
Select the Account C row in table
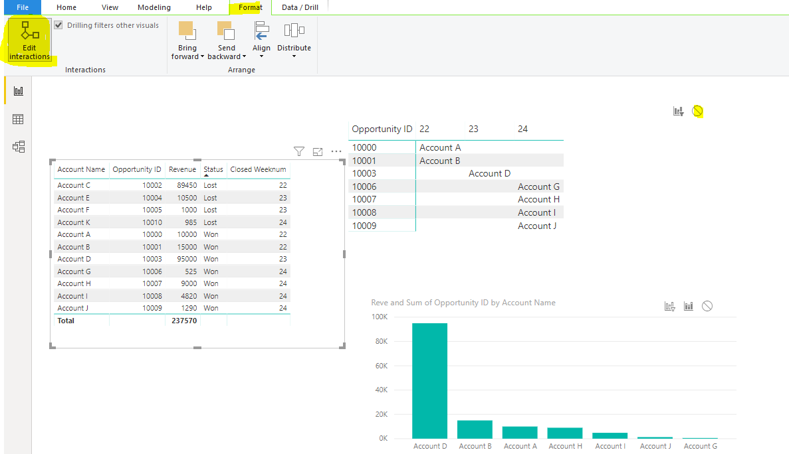pos(172,185)
